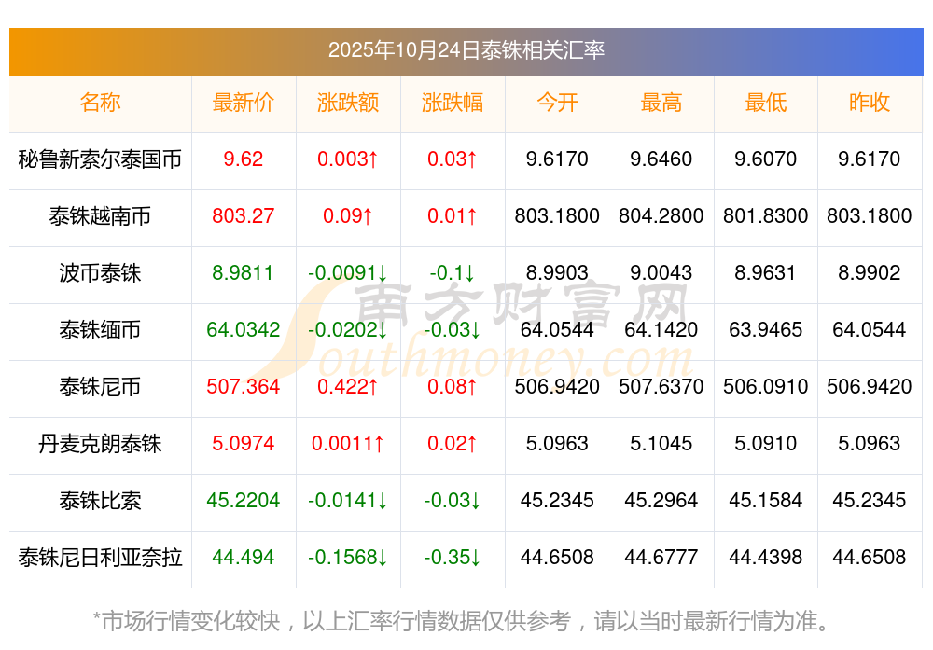
Task: Click the up indicator for 泰铢越南币 change
Action: (366, 216)
